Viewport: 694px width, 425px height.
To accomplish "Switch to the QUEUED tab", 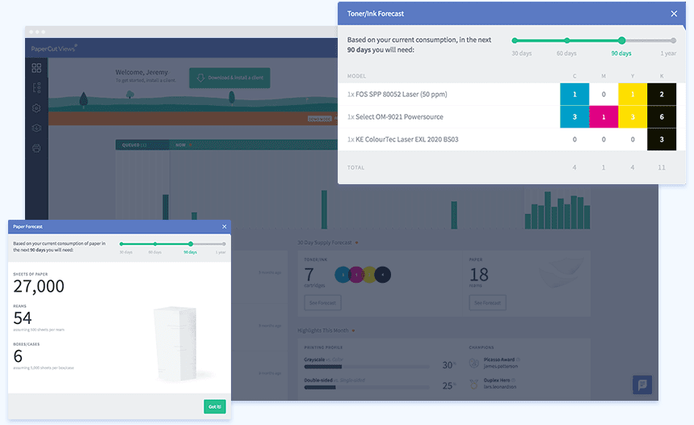I will click(x=142, y=145).
